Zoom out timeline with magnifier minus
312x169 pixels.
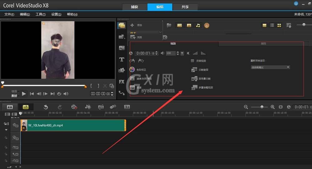tap(246, 107)
